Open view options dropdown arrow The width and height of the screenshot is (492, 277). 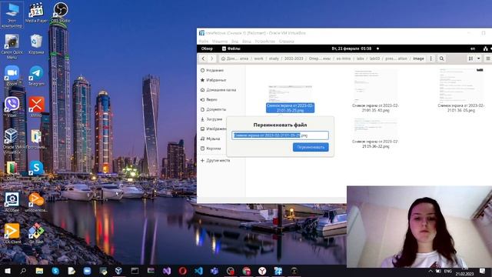pyautogui.click(x=478, y=58)
